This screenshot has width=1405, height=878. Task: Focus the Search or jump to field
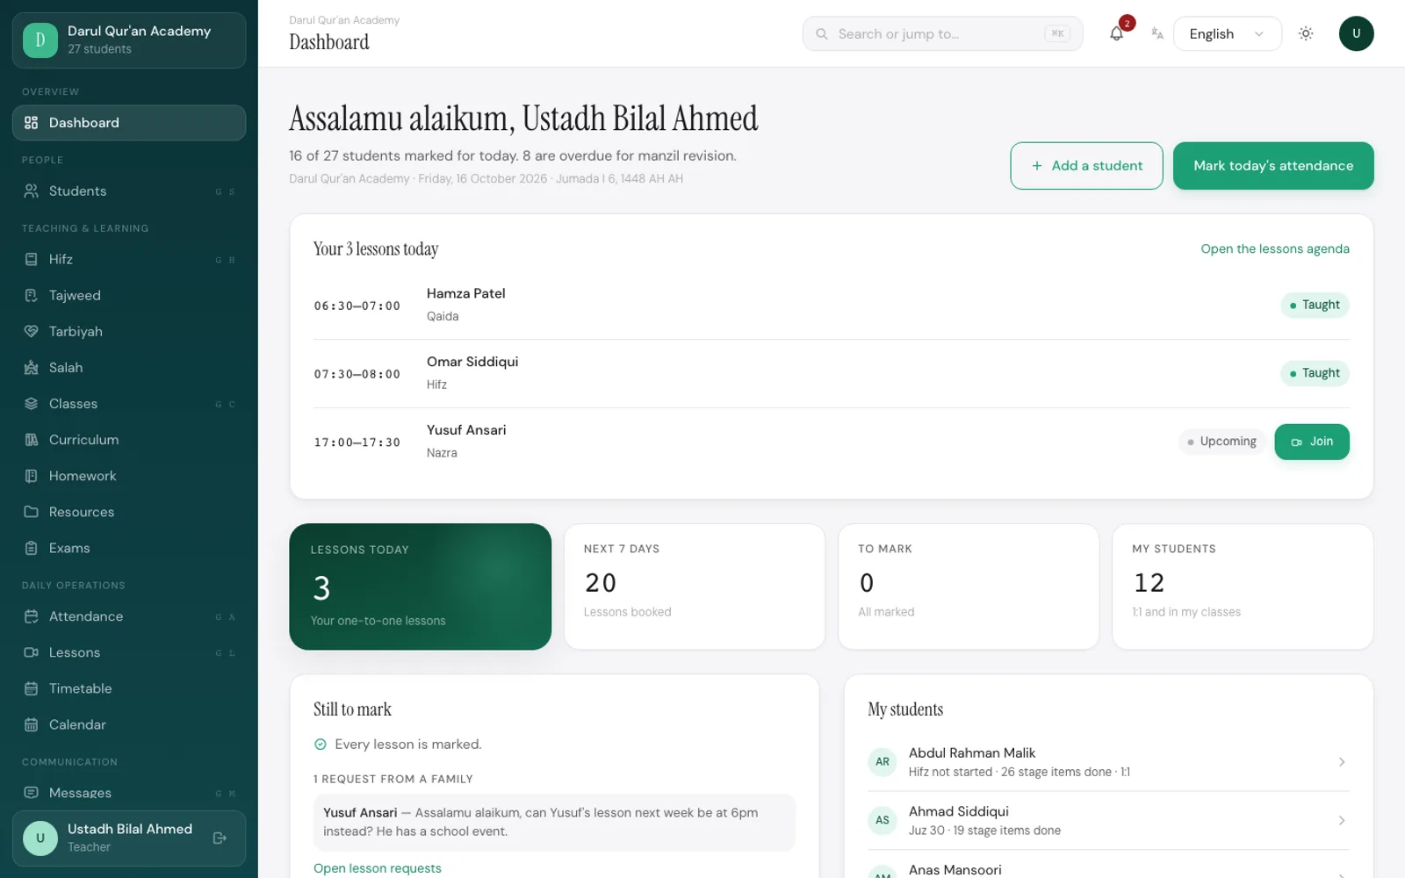[x=942, y=33]
